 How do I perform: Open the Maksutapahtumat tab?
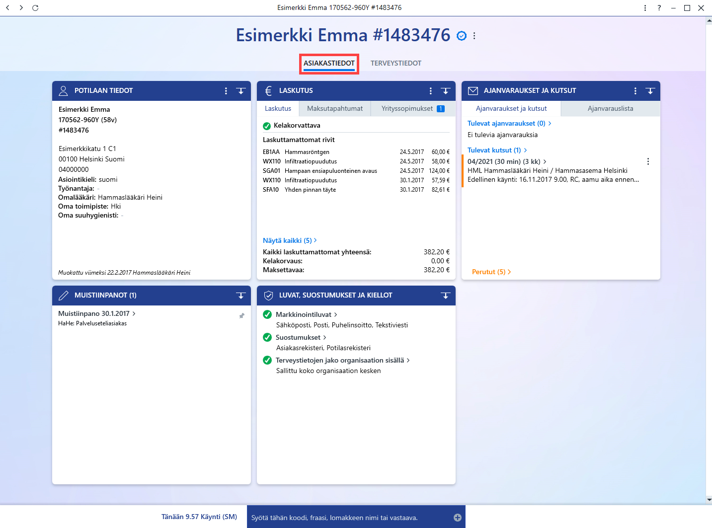335,108
